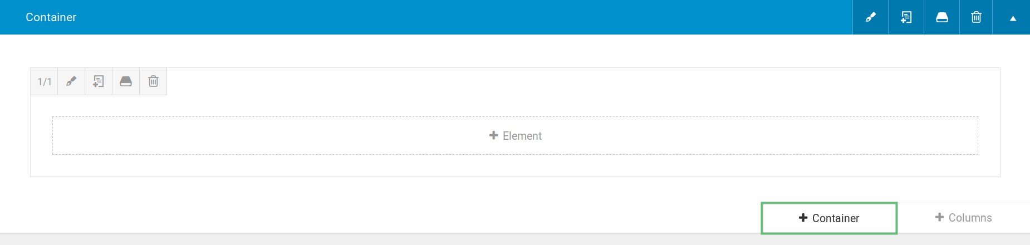The image size is (1030, 245).
Task: Clone the container using header duplicate icon
Action: tap(906, 17)
